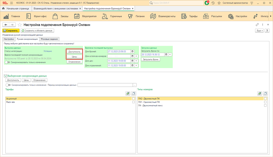The height and width of the screenshot is (157, 273).
Task: Click lower Цены selective sync button
Action: [26, 80]
